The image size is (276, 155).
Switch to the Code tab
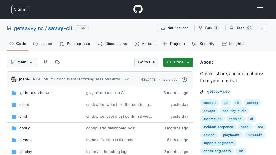click(x=18, y=44)
